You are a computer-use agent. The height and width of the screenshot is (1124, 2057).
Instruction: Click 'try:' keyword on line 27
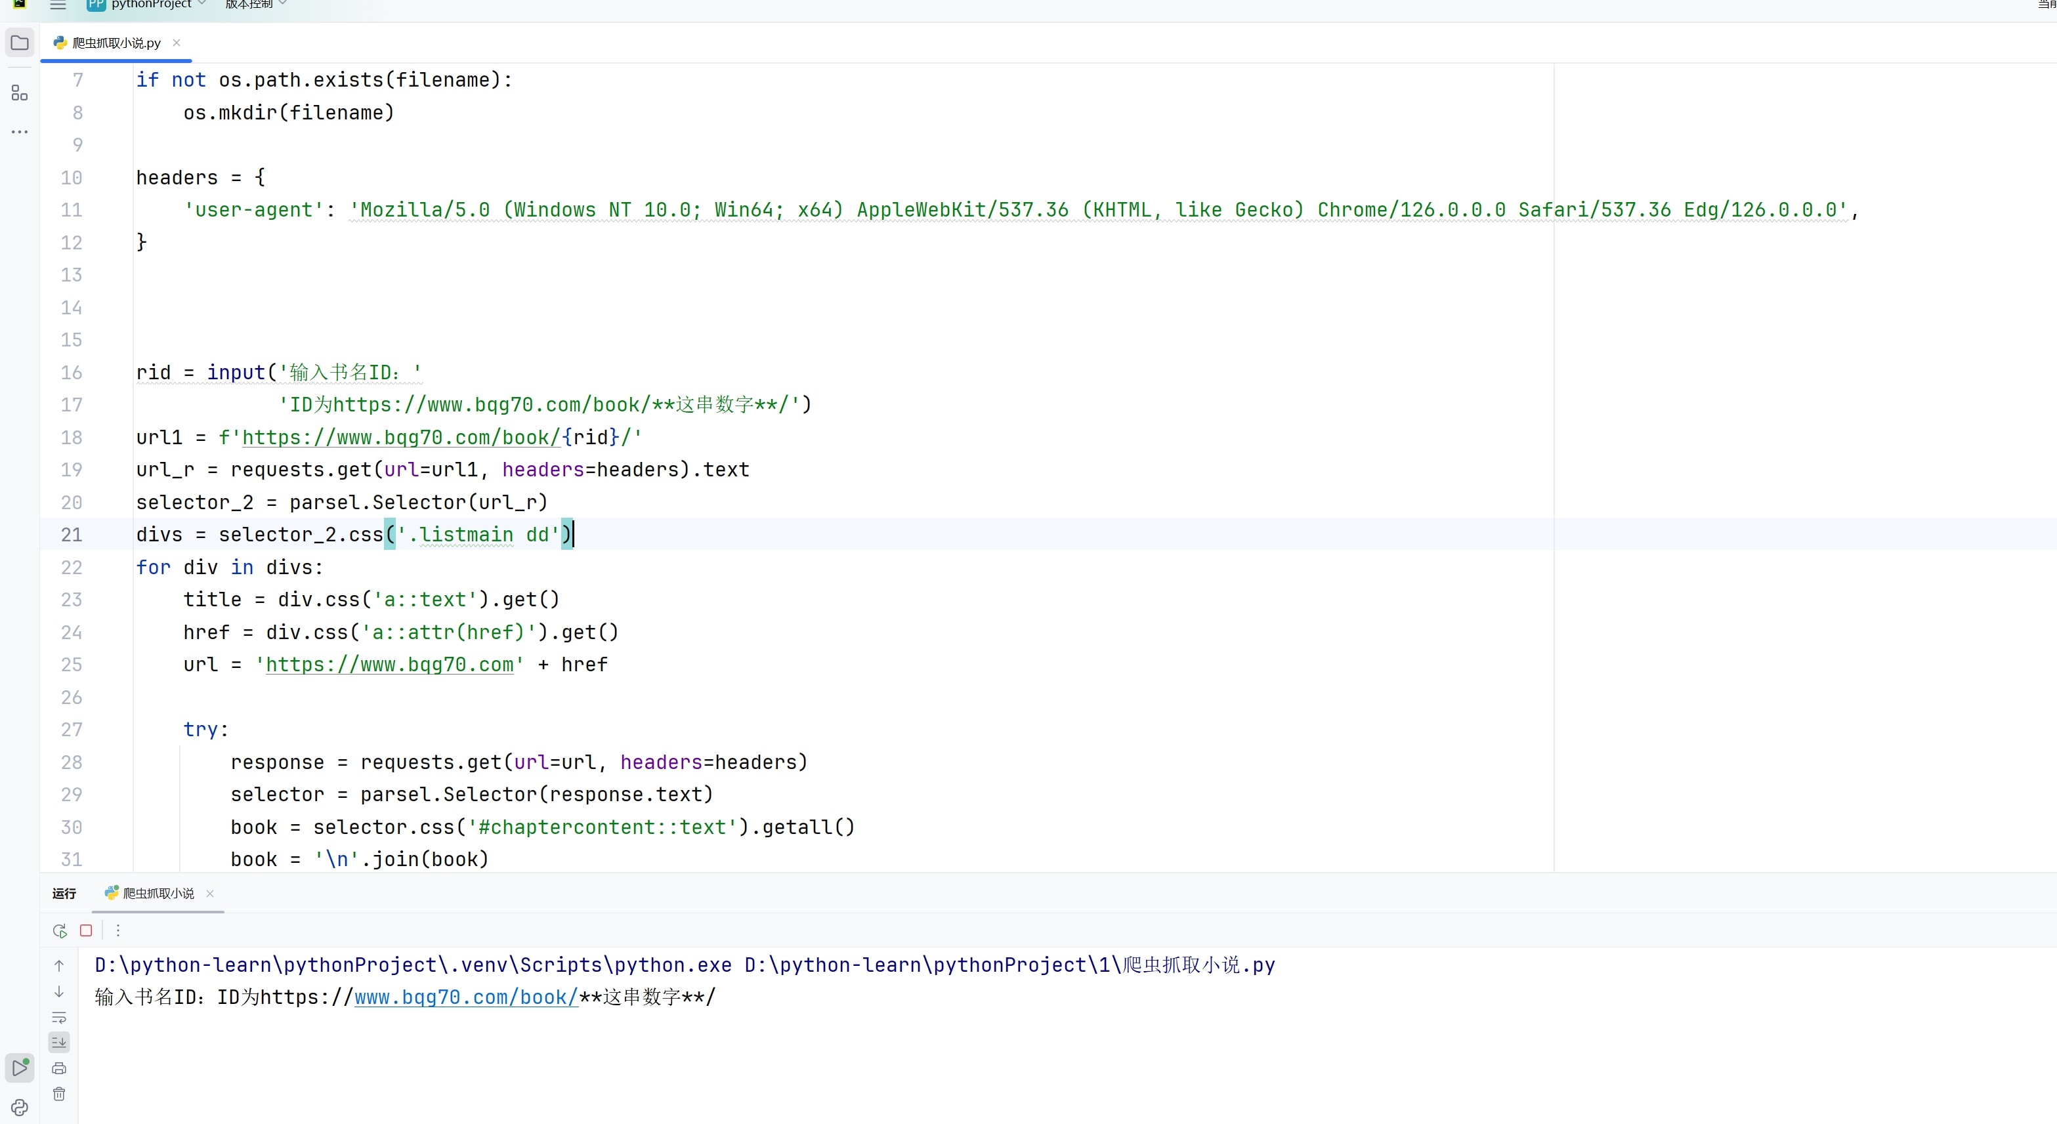(206, 730)
